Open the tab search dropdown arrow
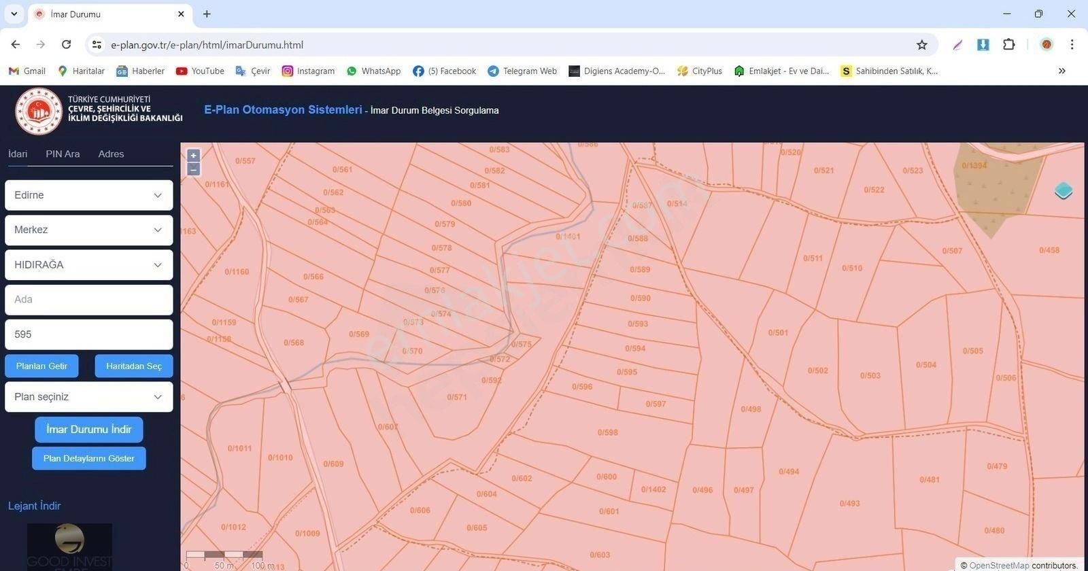The image size is (1088, 571). [14, 14]
